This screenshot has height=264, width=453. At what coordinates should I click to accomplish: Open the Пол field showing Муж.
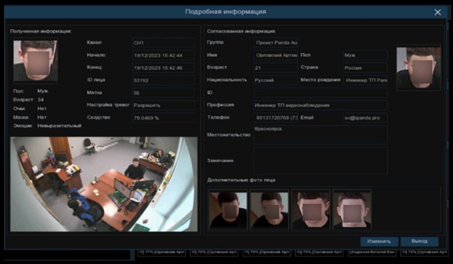(365, 55)
